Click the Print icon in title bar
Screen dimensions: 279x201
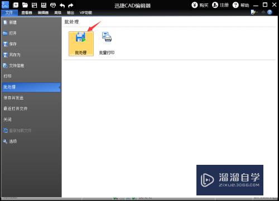coord(53,5)
